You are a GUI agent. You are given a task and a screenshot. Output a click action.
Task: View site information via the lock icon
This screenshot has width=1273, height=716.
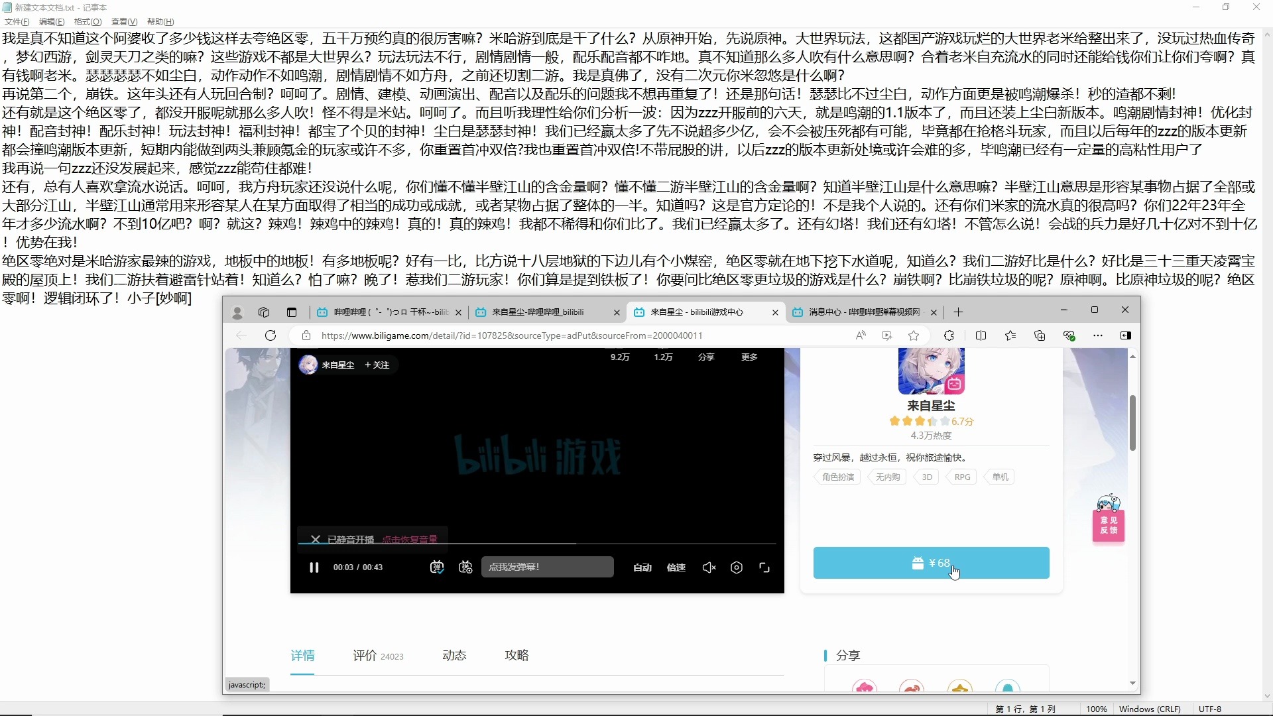306,335
